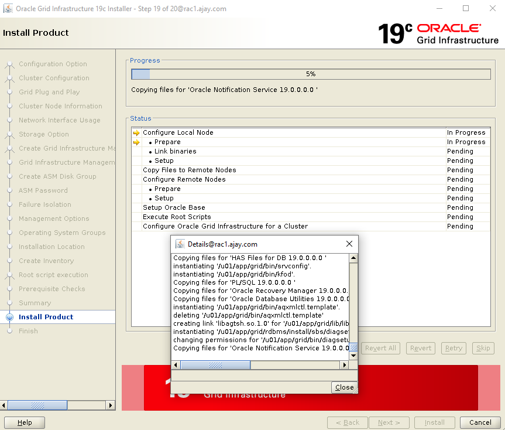Click Details log scroll down arrow
Viewport: 505px width, 430px height.
[x=353, y=356]
